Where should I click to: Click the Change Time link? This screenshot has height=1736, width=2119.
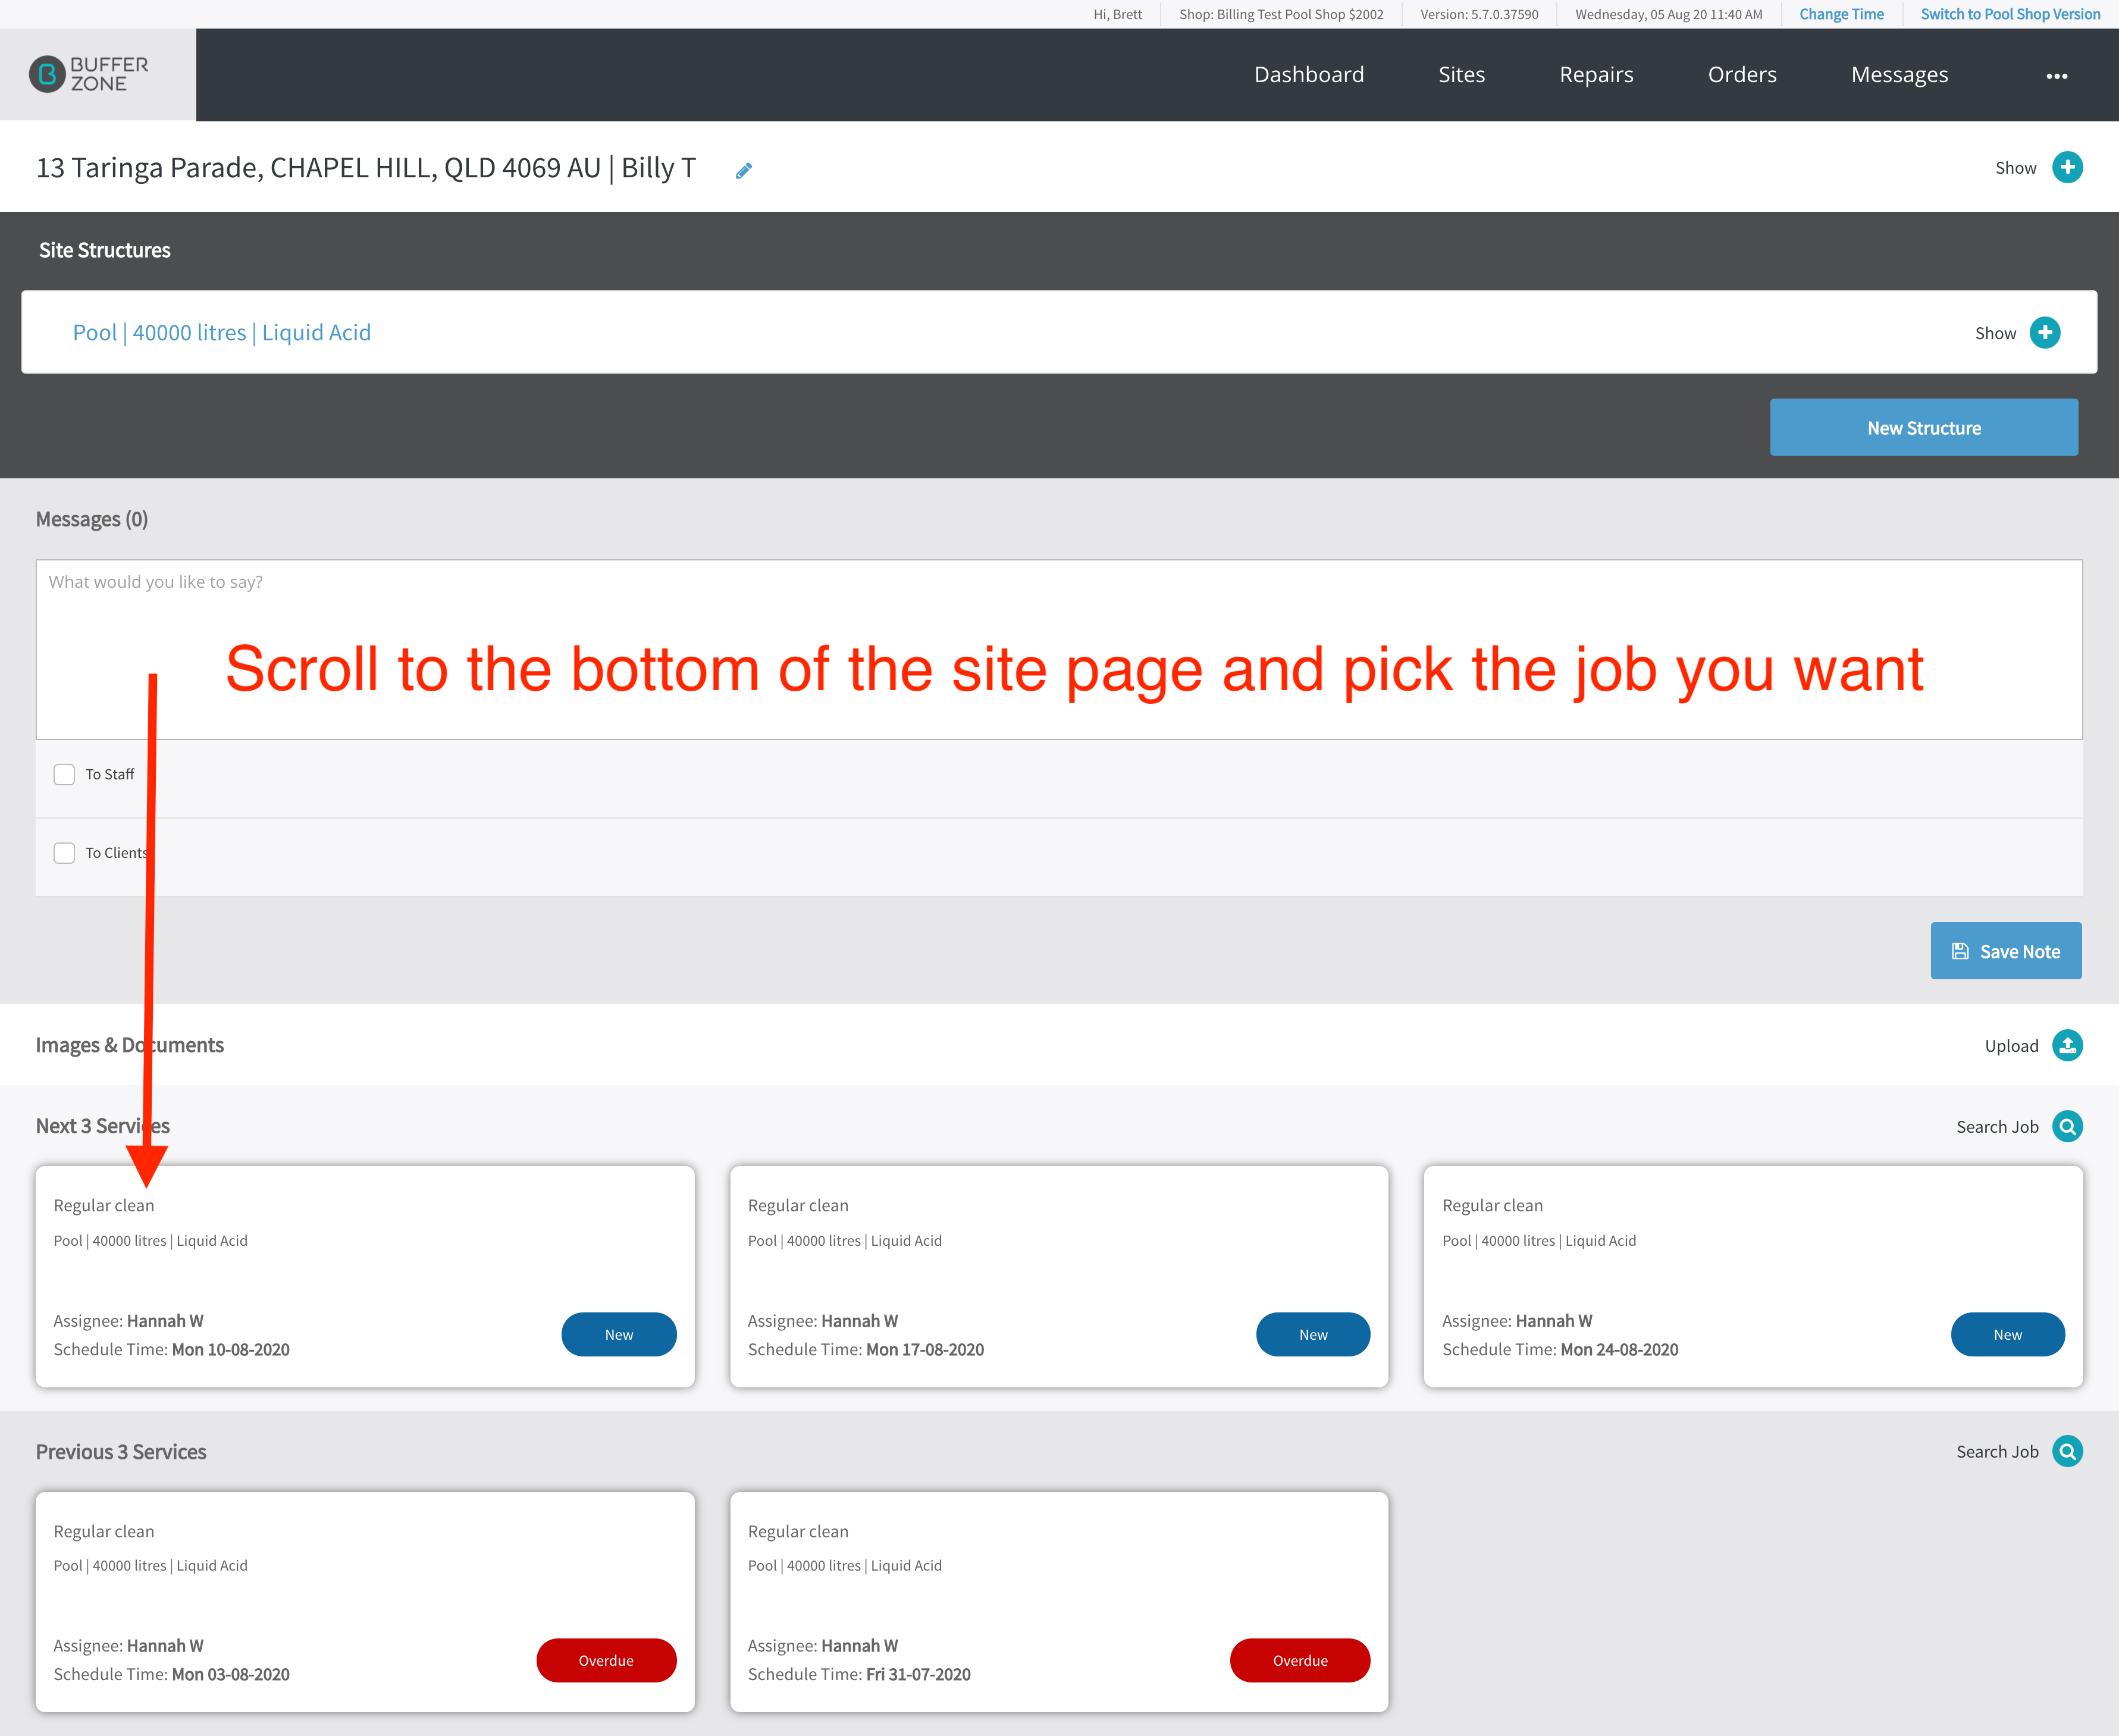click(1841, 14)
